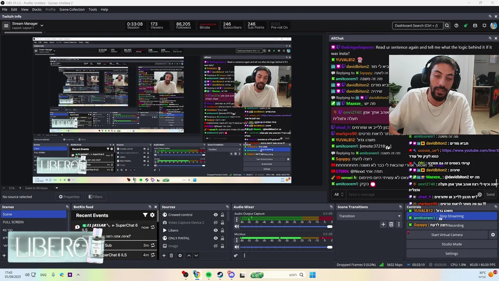Open the Stream Manager hamburger menu

6,26
